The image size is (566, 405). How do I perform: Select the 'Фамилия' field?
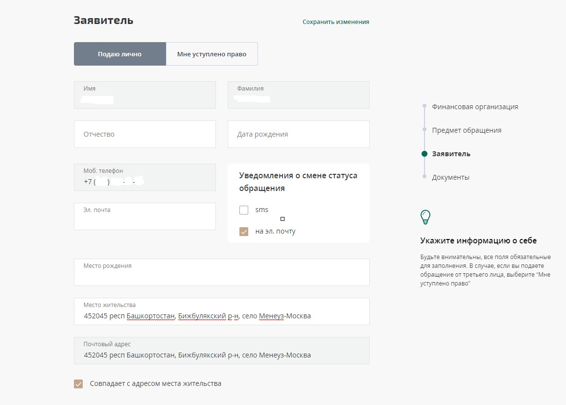click(x=298, y=95)
